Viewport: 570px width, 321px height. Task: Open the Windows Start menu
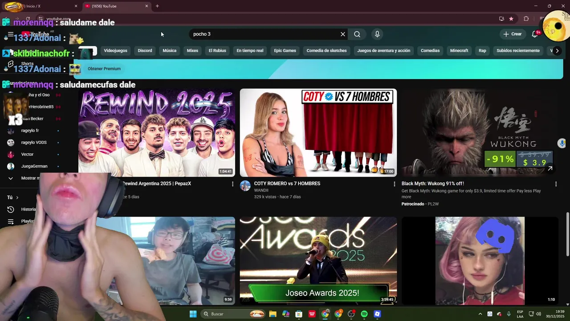coord(193,314)
